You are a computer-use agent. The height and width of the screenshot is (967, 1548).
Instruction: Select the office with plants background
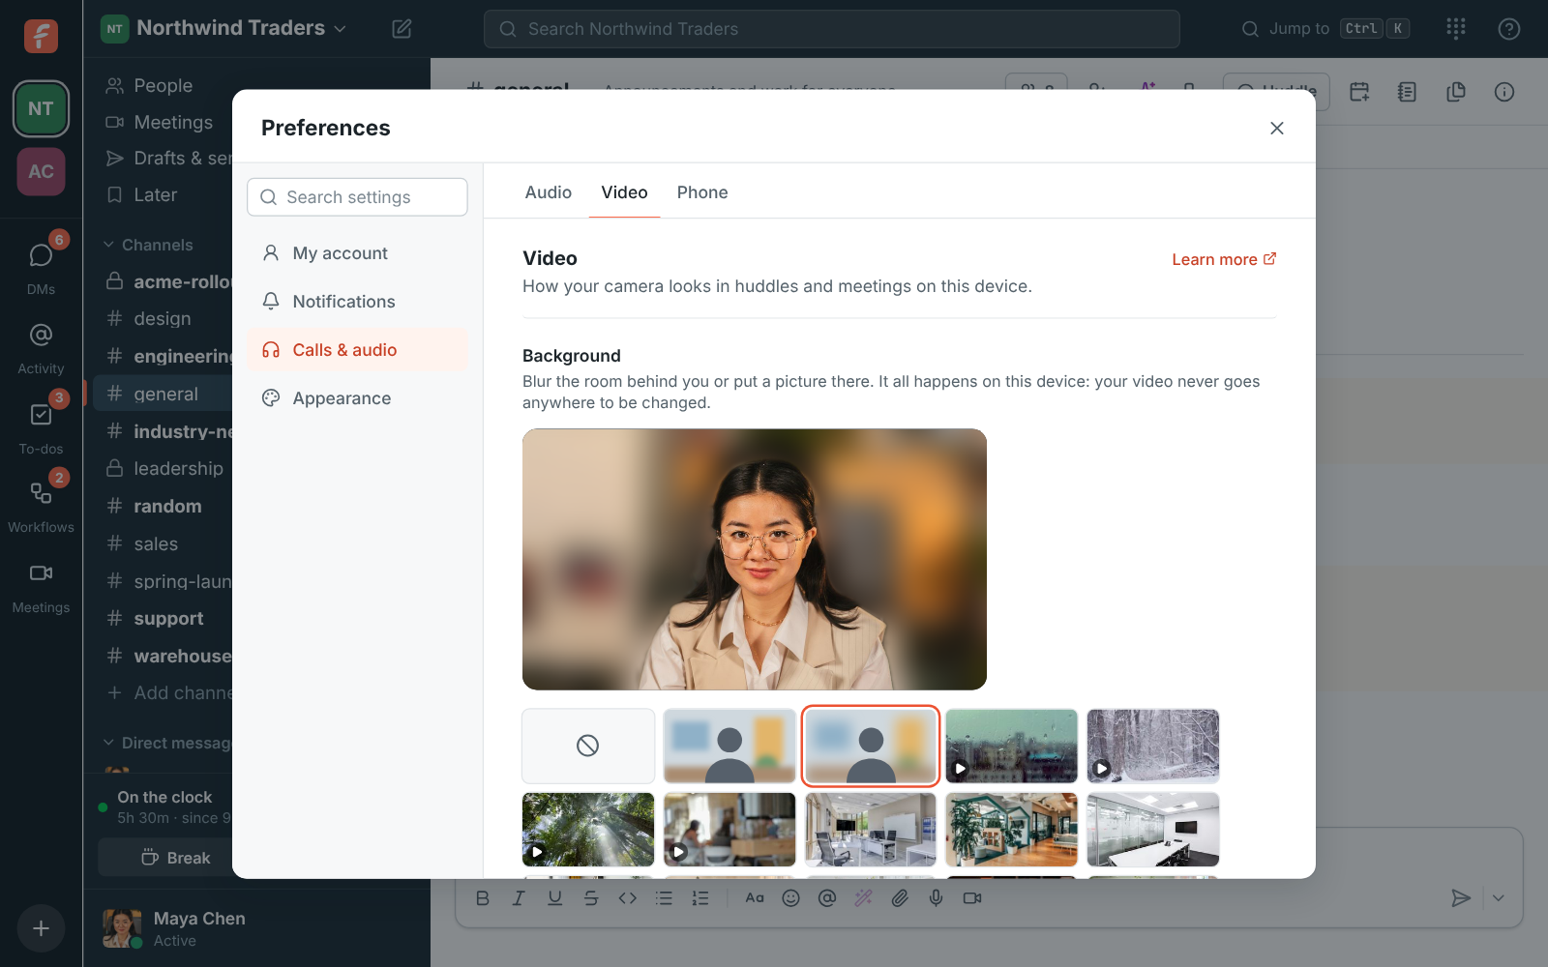click(1012, 830)
